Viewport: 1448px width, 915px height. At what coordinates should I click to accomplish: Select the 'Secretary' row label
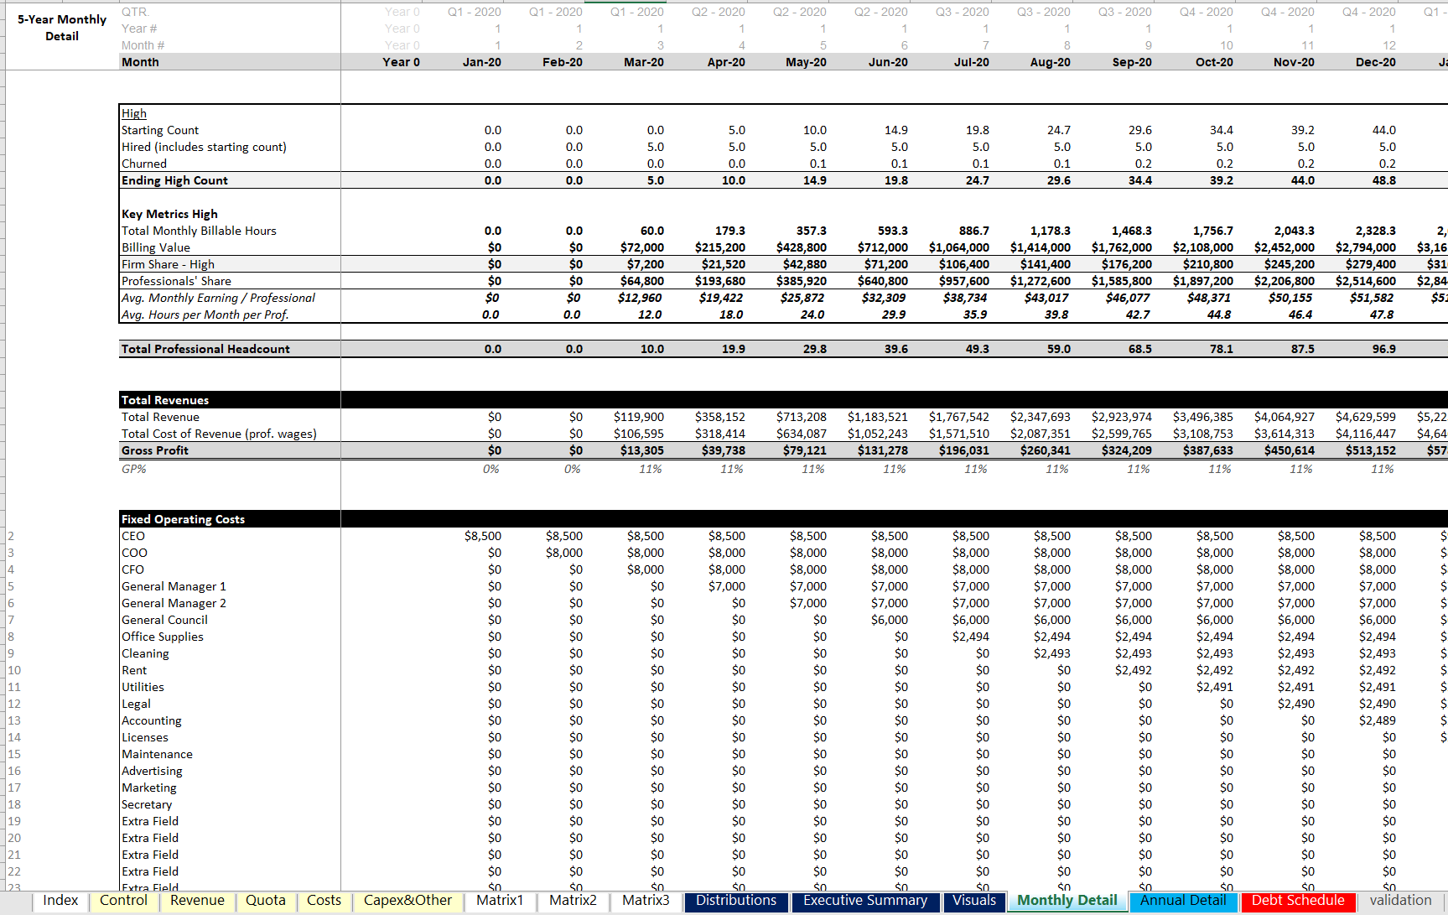click(x=147, y=804)
